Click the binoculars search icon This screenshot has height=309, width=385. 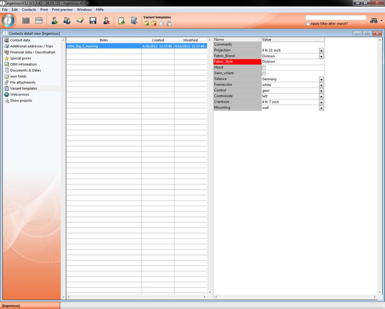click(374, 21)
